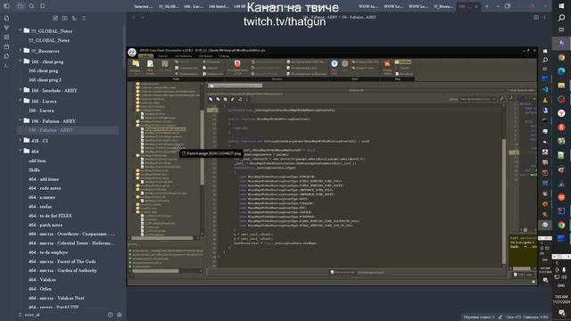
Task: Switch to the 166 Interl... tab
Action: tap(219, 6)
